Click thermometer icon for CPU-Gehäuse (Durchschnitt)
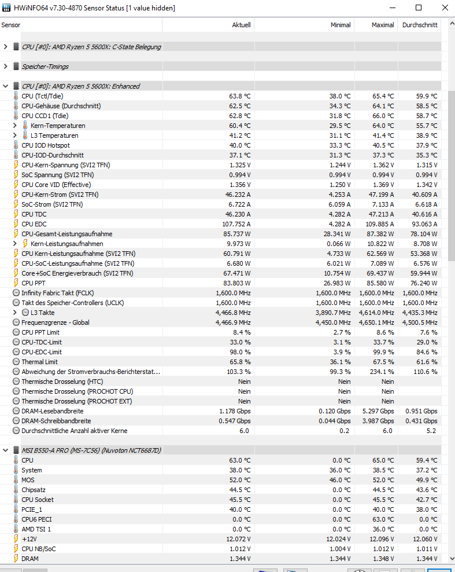The image size is (455, 572). coord(16,106)
